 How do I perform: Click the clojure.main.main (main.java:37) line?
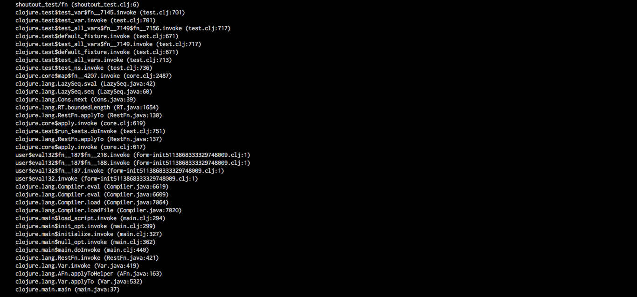coord(67,290)
